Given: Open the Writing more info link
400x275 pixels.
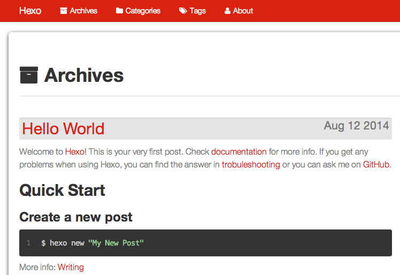Looking at the screenshot, I should click(x=71, y=267).
